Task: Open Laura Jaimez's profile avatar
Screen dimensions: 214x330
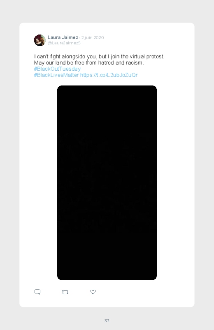Action: pyautogui.click(x=40, y=40)
